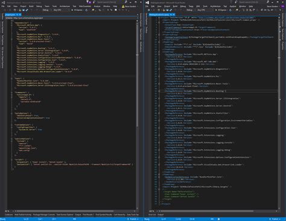The width and height of the screenshot is (286, 221).
Task: Collapse the tools section in project.json
Action: tap(11, 78)
